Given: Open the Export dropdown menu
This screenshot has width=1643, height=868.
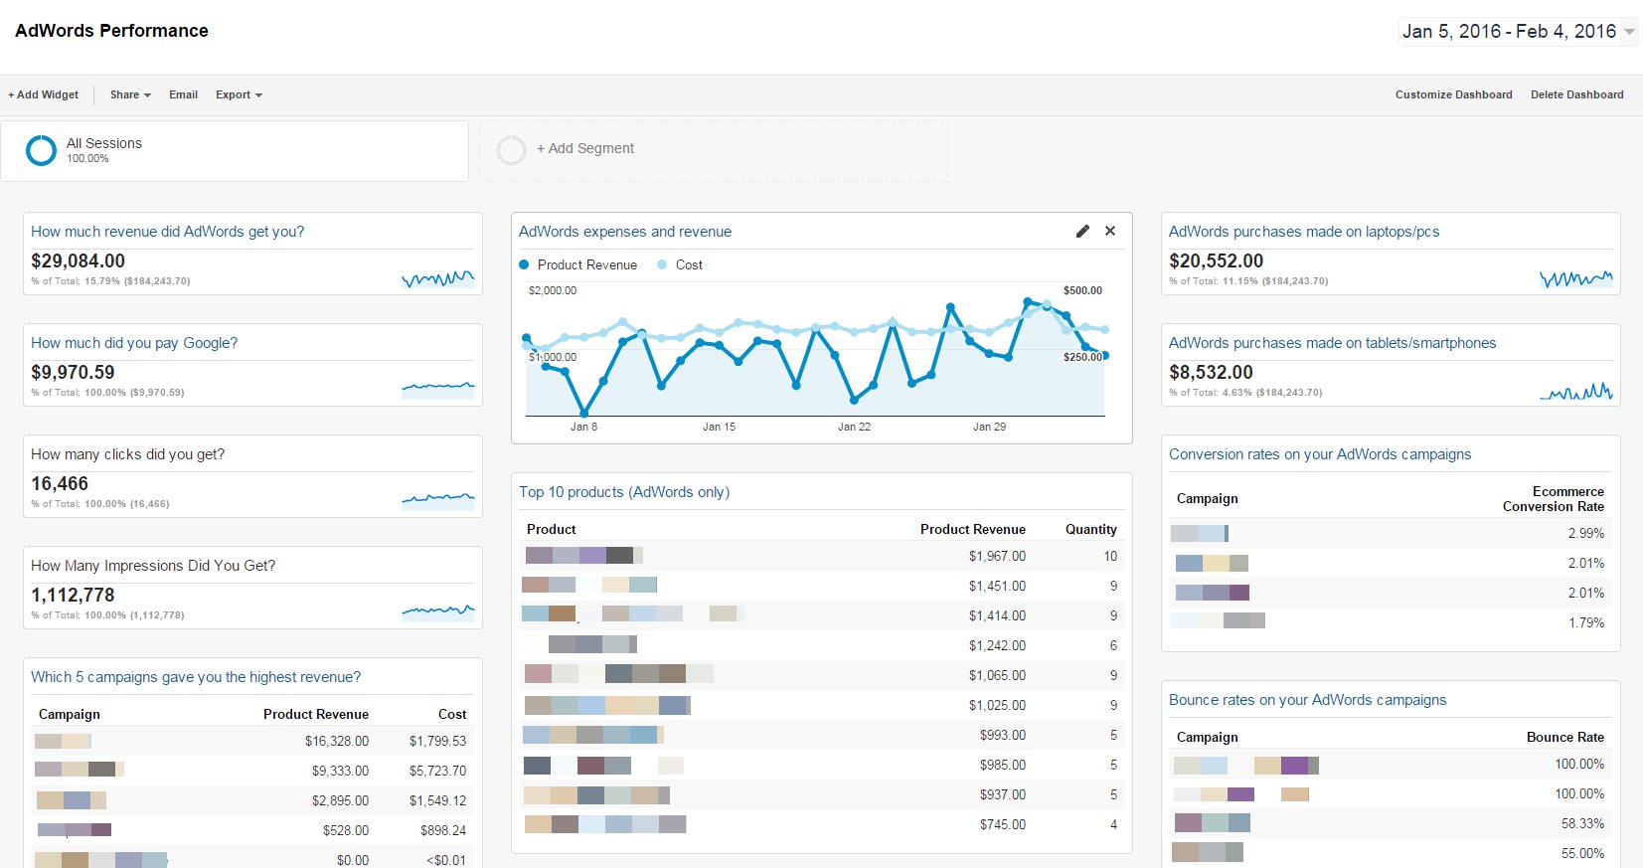Looking at the screenshot, I should coord(239,94).
